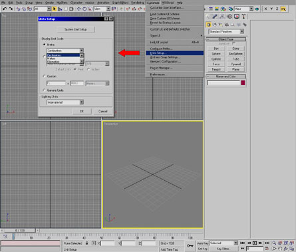The width and height of the screenshot is (296, 252).
Task: Collapse the Name and Color rollout
Action: coord(225,76)
